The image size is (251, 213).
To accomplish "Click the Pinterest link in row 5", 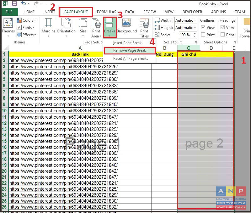I will (64, 79).
